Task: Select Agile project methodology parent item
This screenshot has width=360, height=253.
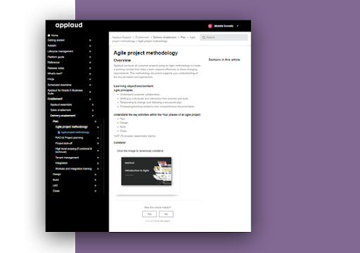Action: (x=72, y=127)
